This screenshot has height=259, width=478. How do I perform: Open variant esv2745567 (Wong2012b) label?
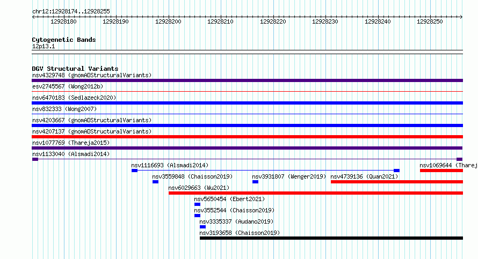pos(68,86)
